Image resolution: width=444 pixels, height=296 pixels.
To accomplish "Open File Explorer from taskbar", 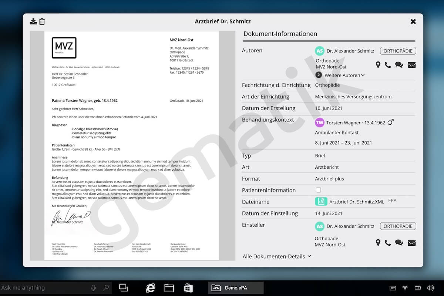I will pos(169,288).
